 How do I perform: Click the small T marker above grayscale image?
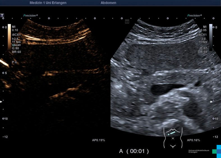pos(127,21)
